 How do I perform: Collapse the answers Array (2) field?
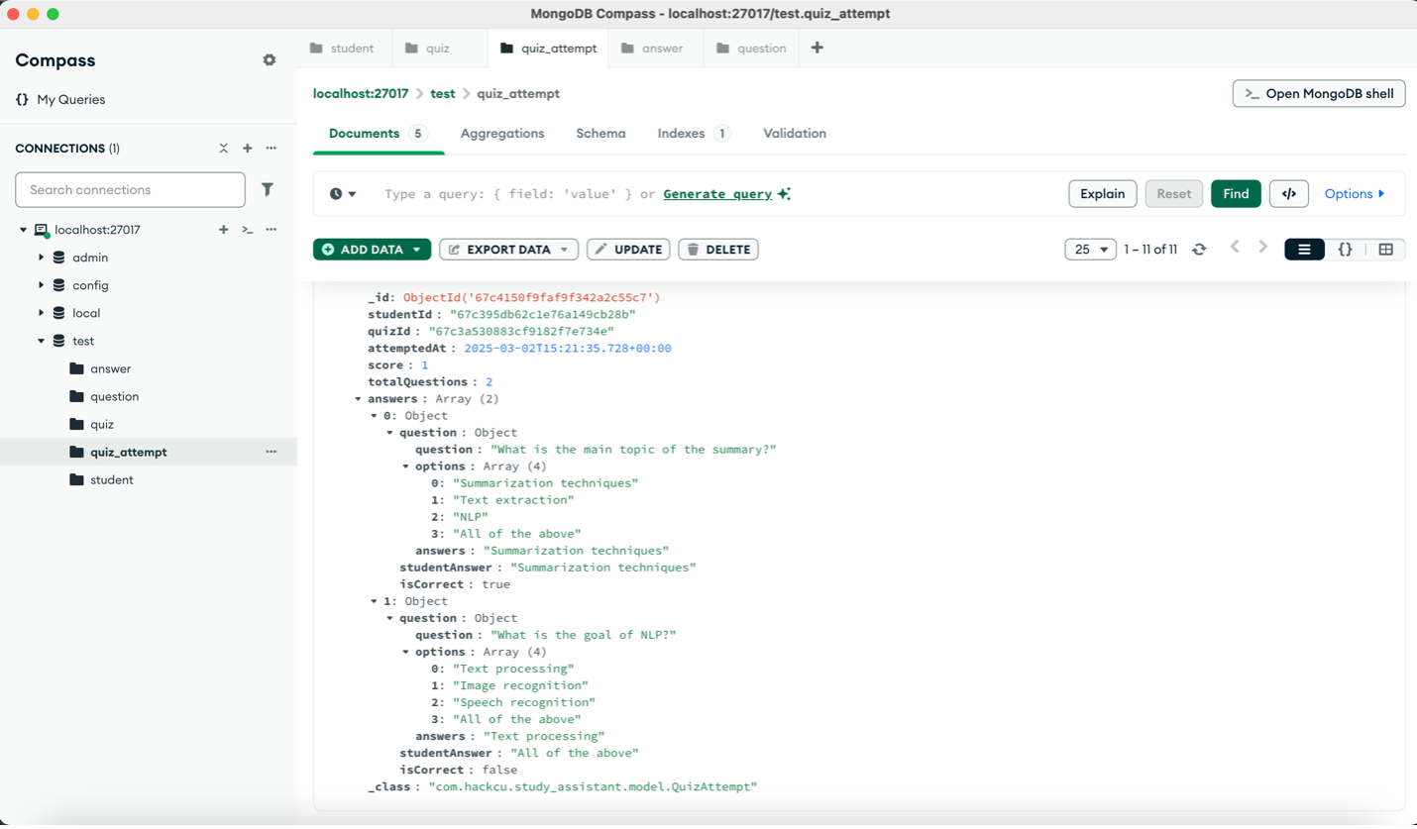358,399
